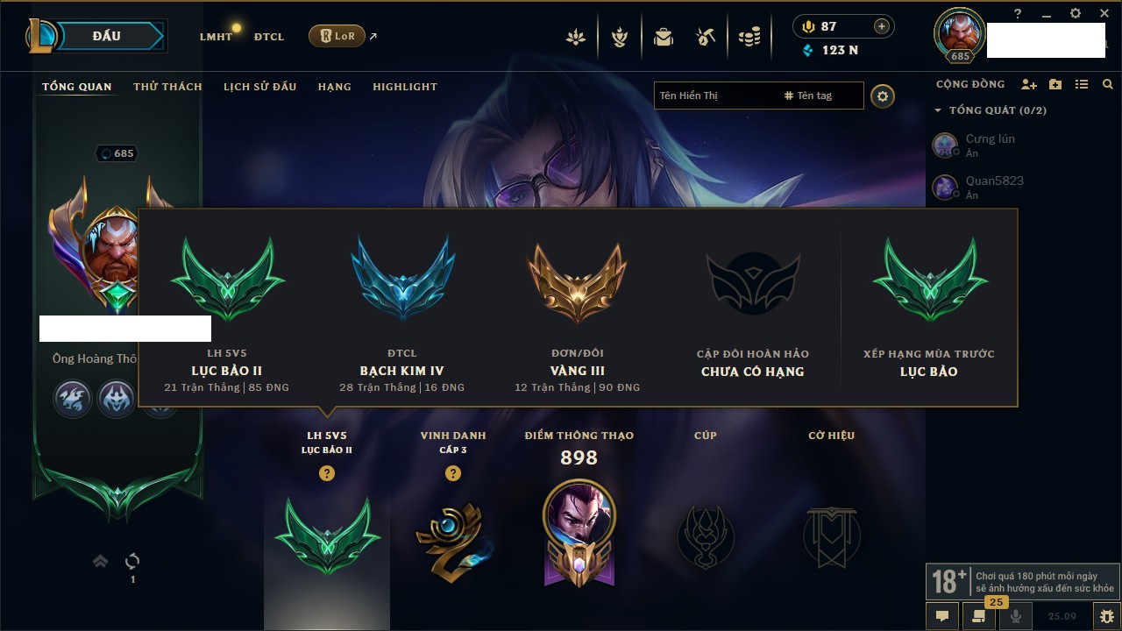Screen dimensions: 1122x631
Task: Open the Loot crafting hammer icon
Action: tap(706, 37)
